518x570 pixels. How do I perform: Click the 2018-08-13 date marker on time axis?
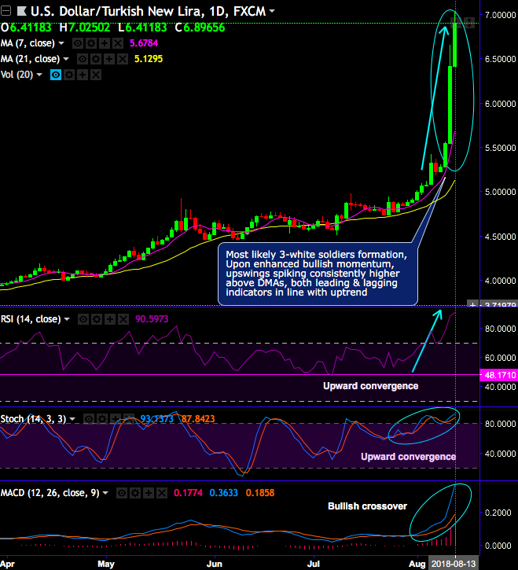pyautogui.click(x=453, y=564)
